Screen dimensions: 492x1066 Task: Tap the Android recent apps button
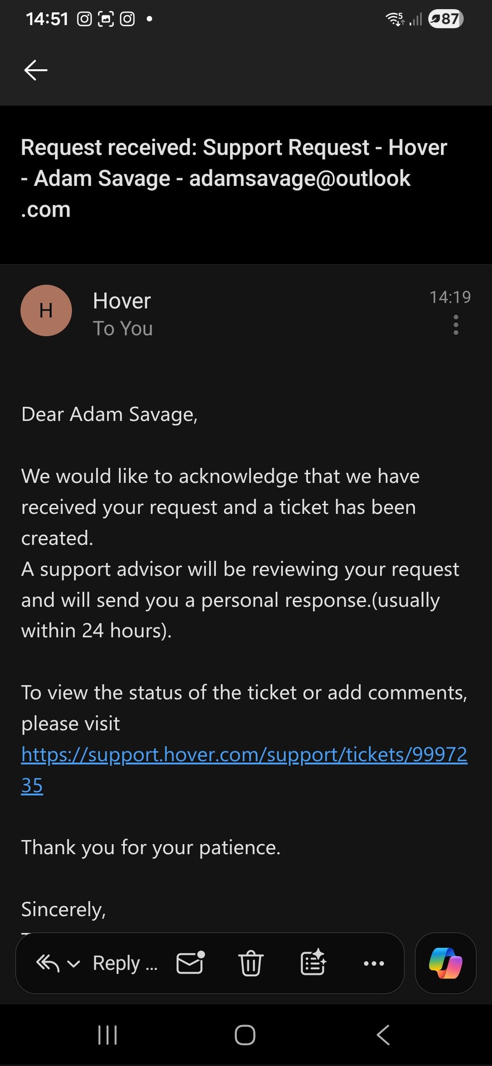click(x=108, y=1035)
